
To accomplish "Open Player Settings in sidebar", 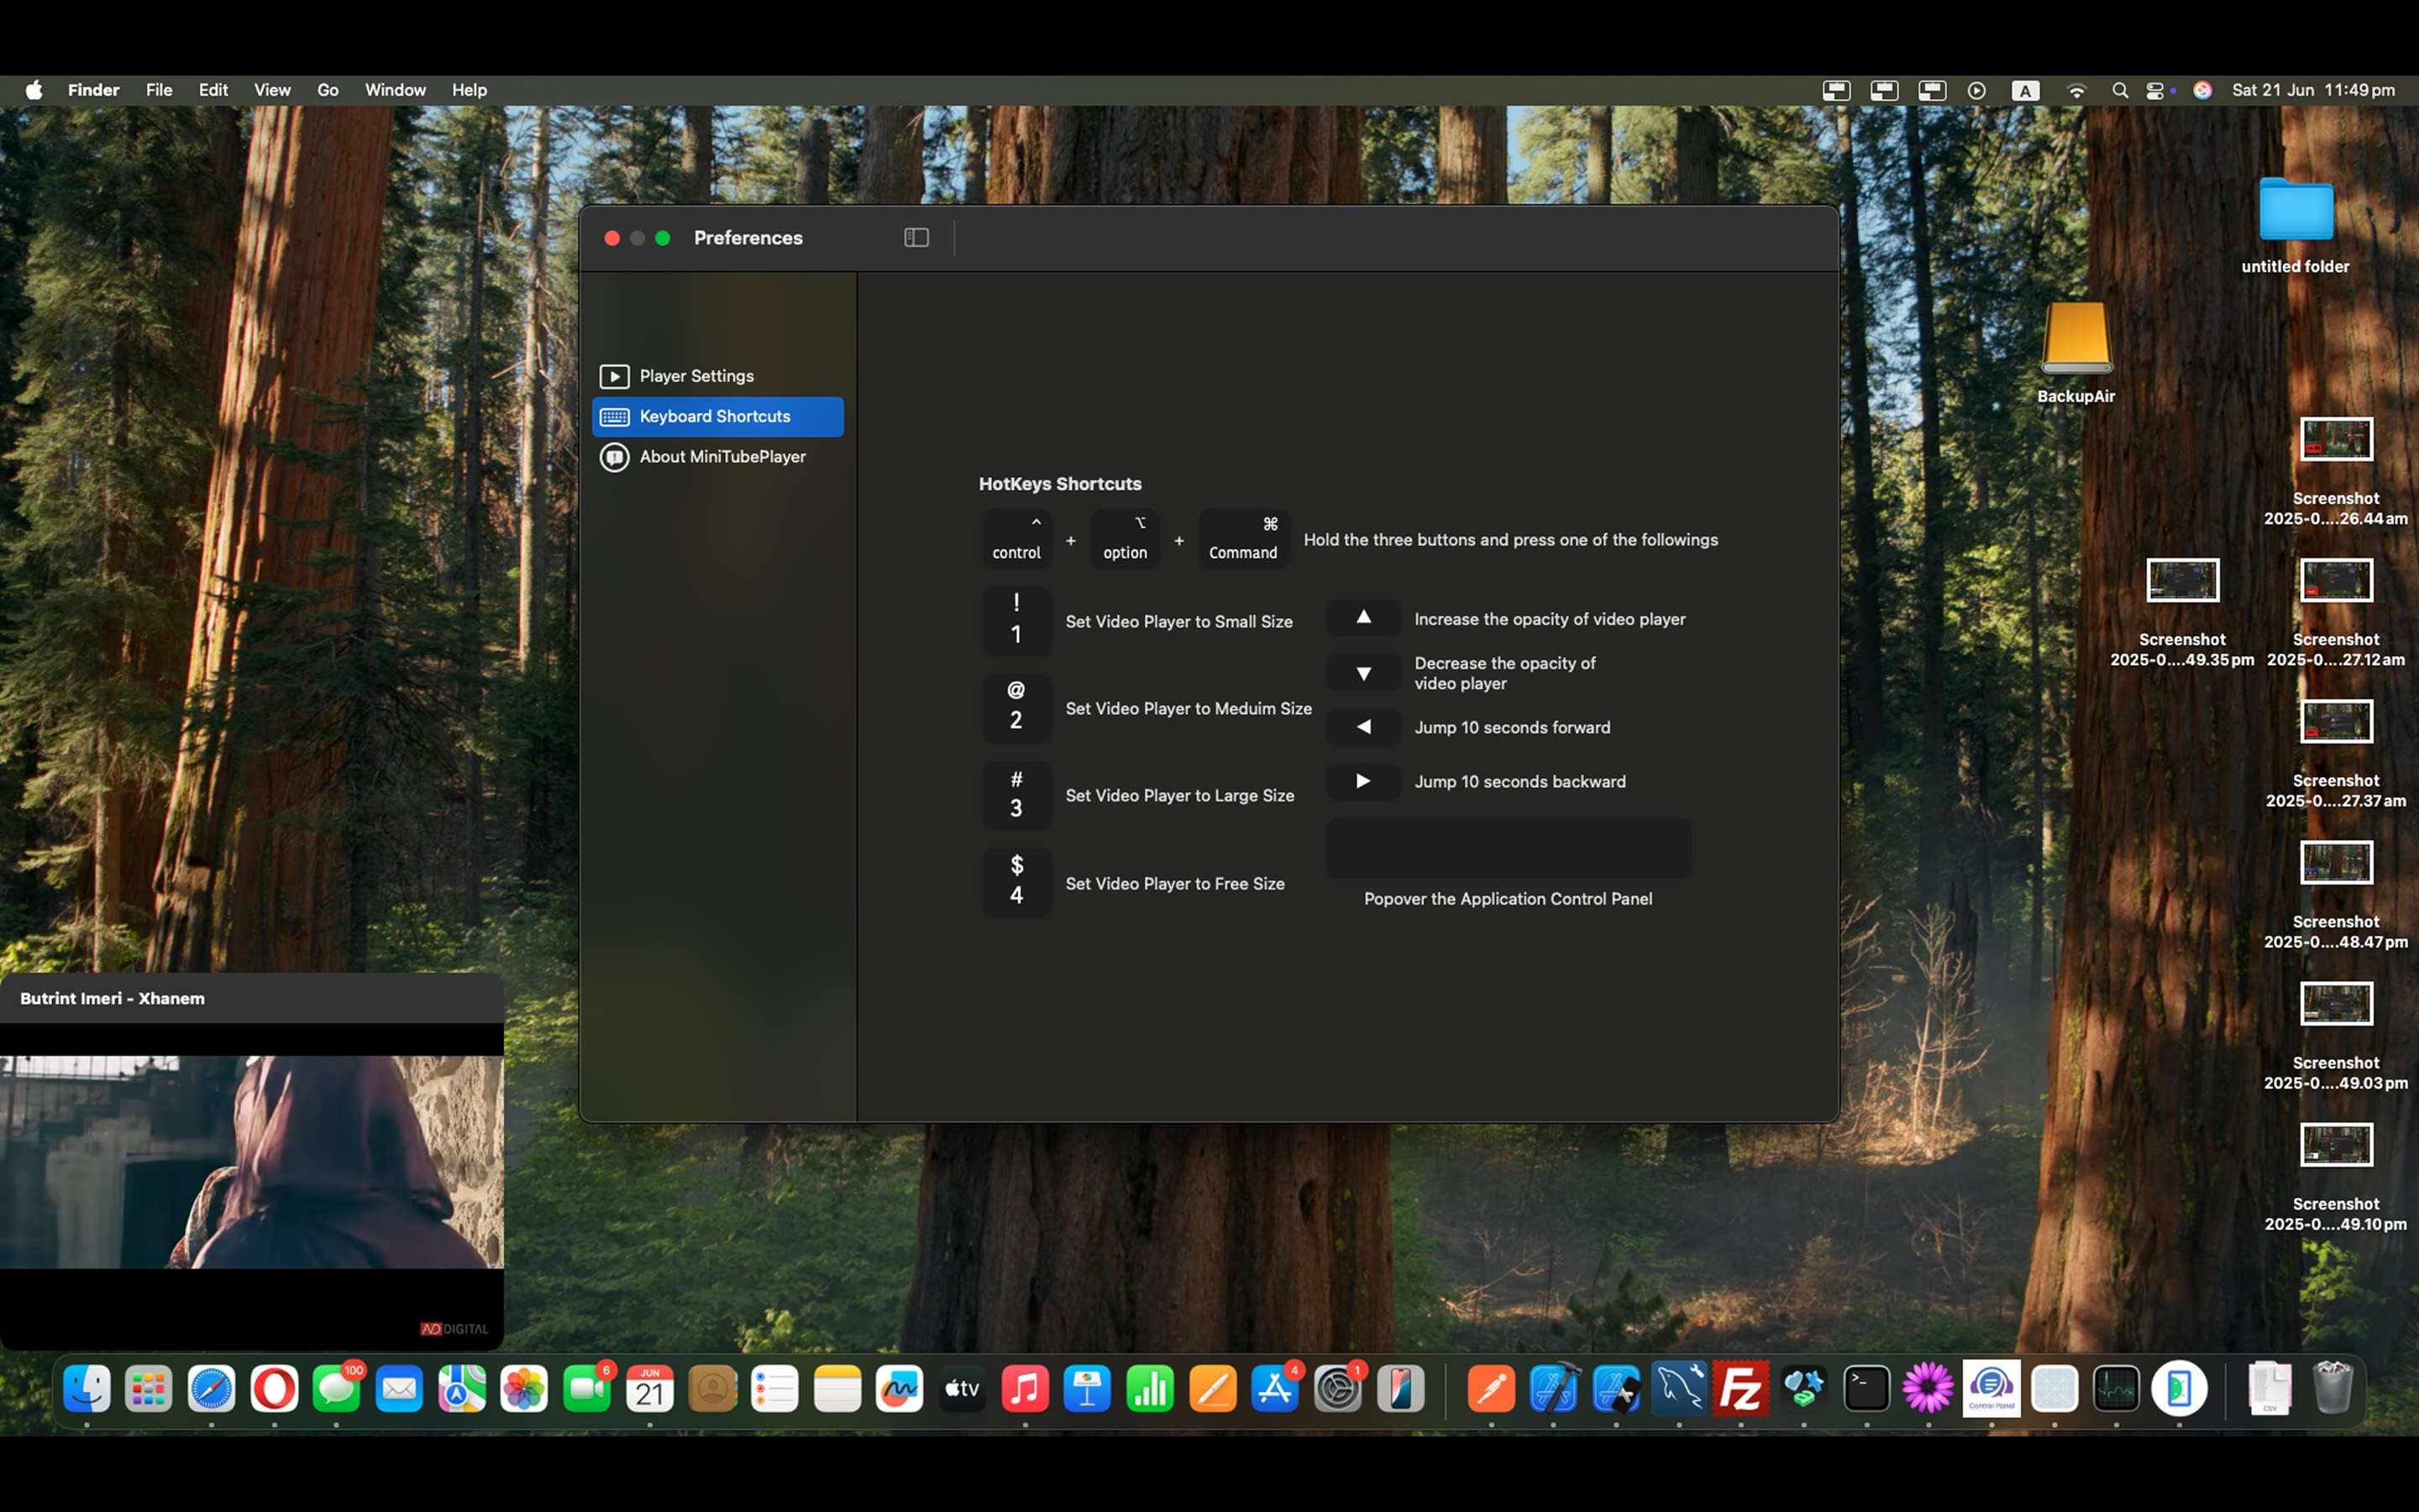I will (x=695, y=376).
